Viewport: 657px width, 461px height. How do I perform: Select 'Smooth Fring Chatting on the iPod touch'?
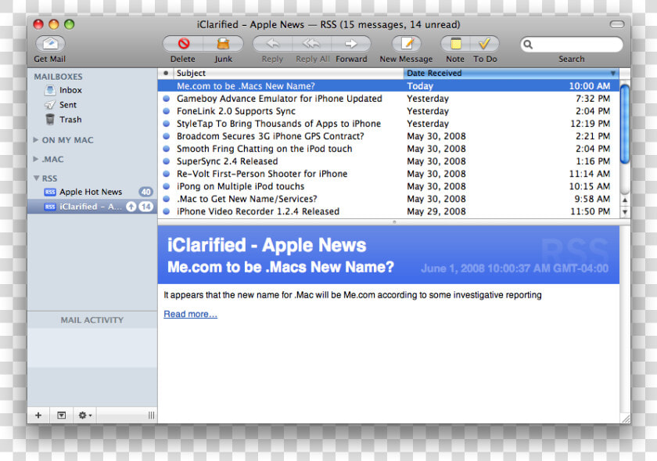[x=389, y=149]
